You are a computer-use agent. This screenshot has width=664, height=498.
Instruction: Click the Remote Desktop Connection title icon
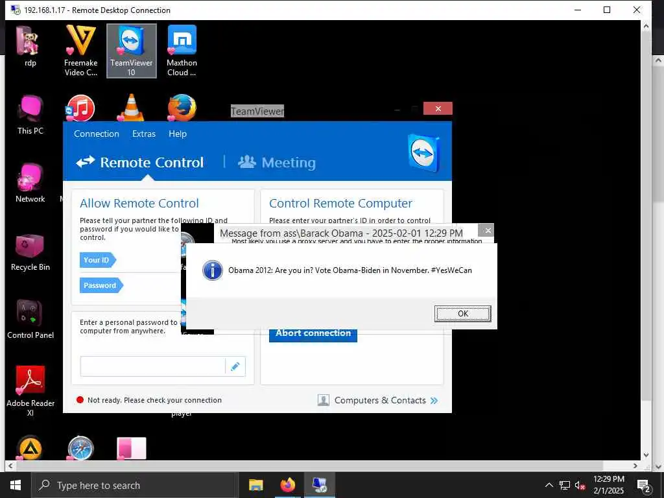[x=16, y=10]
